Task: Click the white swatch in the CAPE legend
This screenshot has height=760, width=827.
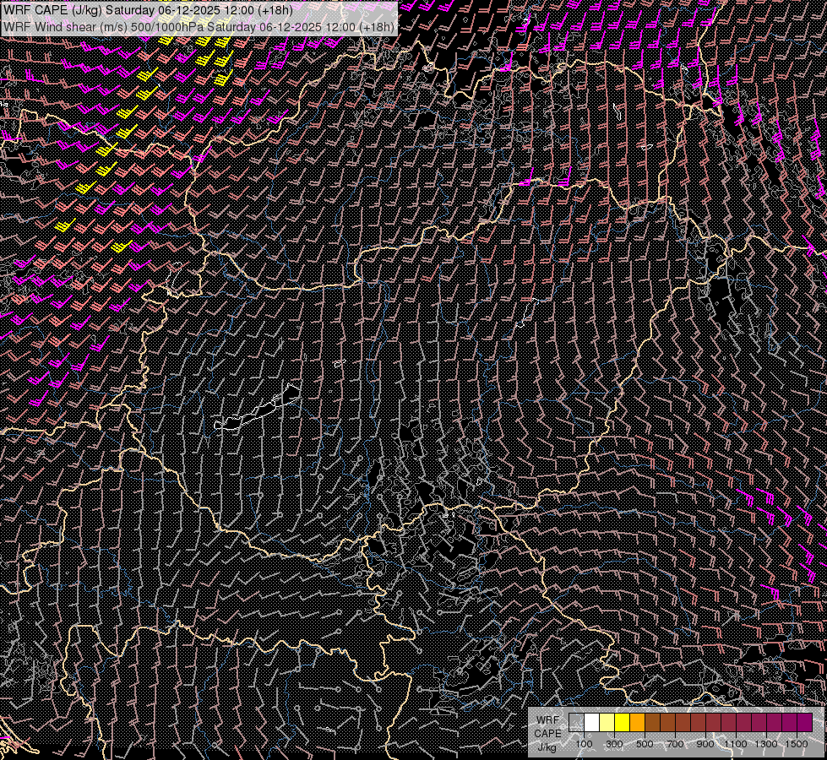Action: (x=592, y=722)
